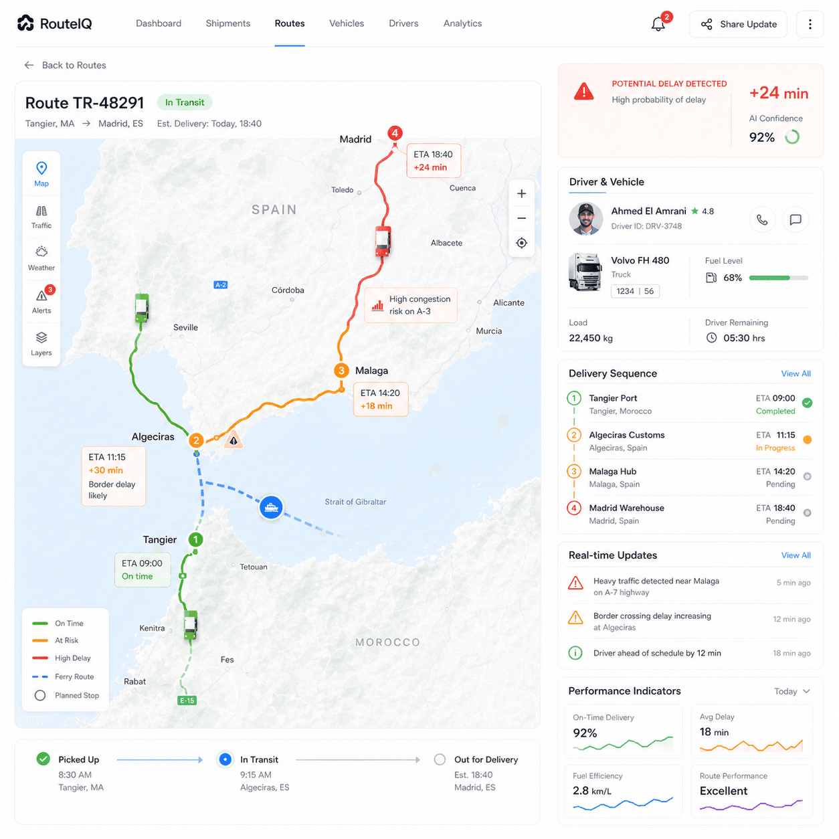Open the Weather overlay
This screenshot has width=839, height=839.
41,258
